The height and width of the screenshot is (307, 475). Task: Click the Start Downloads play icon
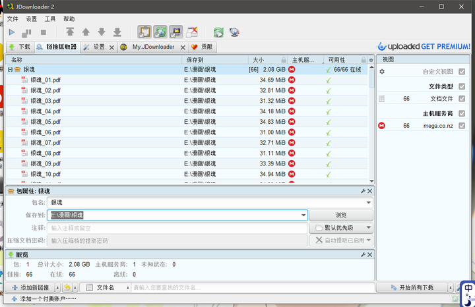pos(12,32)
